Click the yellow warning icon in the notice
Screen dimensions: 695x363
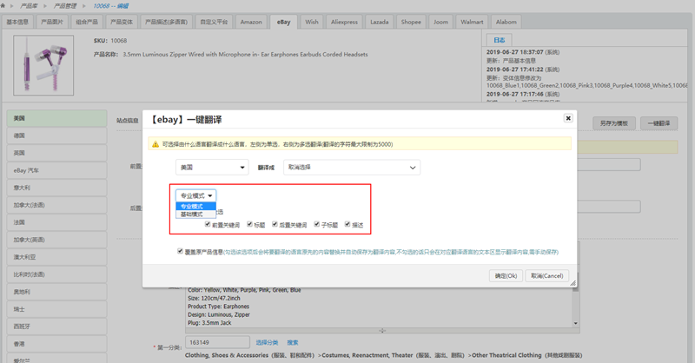tap(156, 143)
